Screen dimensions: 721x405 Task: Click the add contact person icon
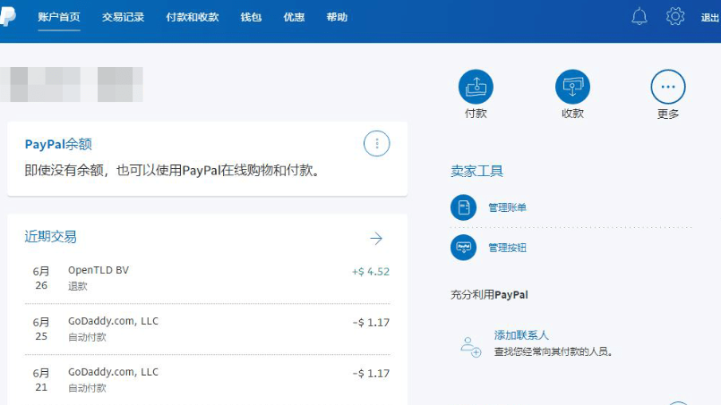470,347
